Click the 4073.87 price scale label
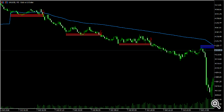 (218, 91)
